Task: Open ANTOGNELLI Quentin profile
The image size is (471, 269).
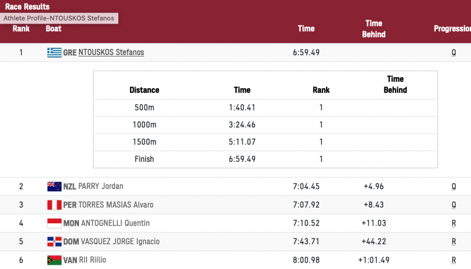Action: (x=114, y=223)
